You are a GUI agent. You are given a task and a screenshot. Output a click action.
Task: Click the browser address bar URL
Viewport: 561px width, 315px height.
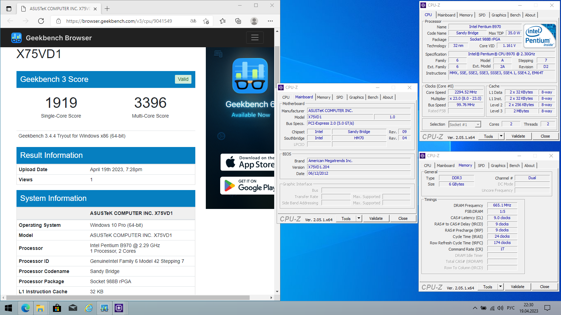click(x=119, y=21)
